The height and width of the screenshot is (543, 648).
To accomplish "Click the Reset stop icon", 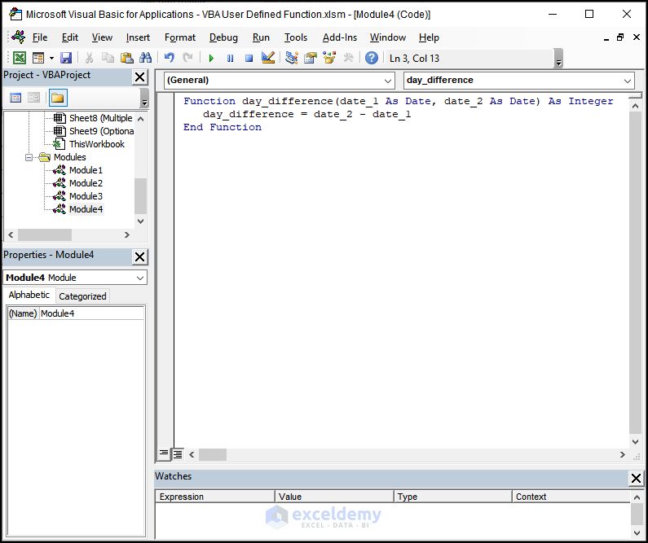I will coord(249,58).
